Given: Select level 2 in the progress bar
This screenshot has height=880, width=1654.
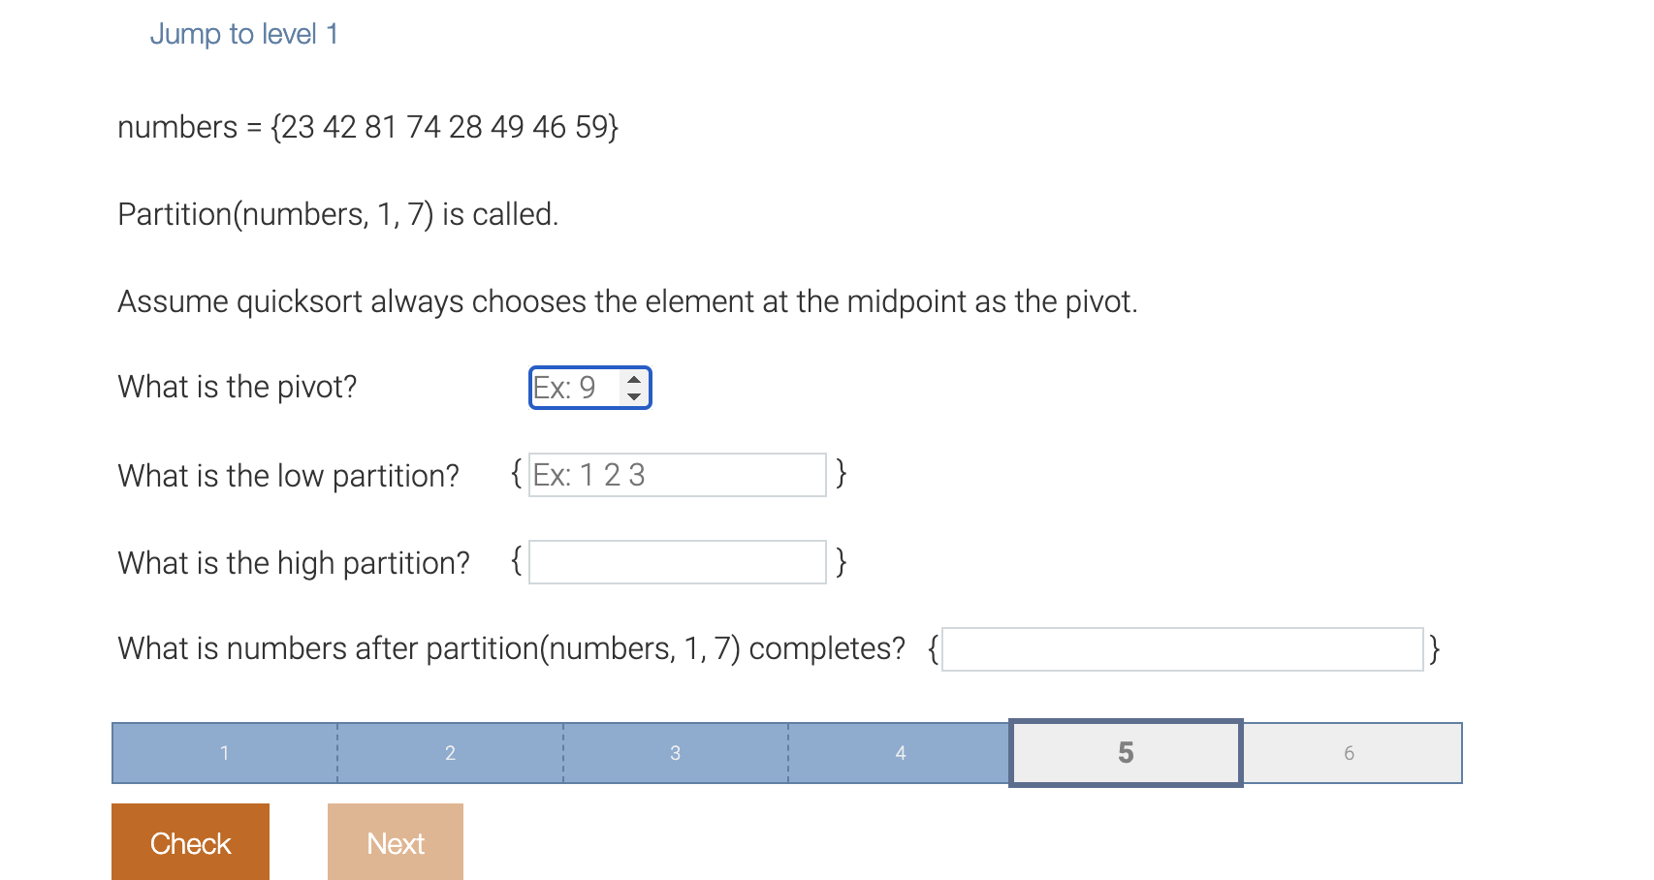Looking at the screenshot, I should 450,753.
